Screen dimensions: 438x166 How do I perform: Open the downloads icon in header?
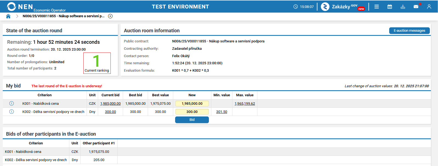403,7
